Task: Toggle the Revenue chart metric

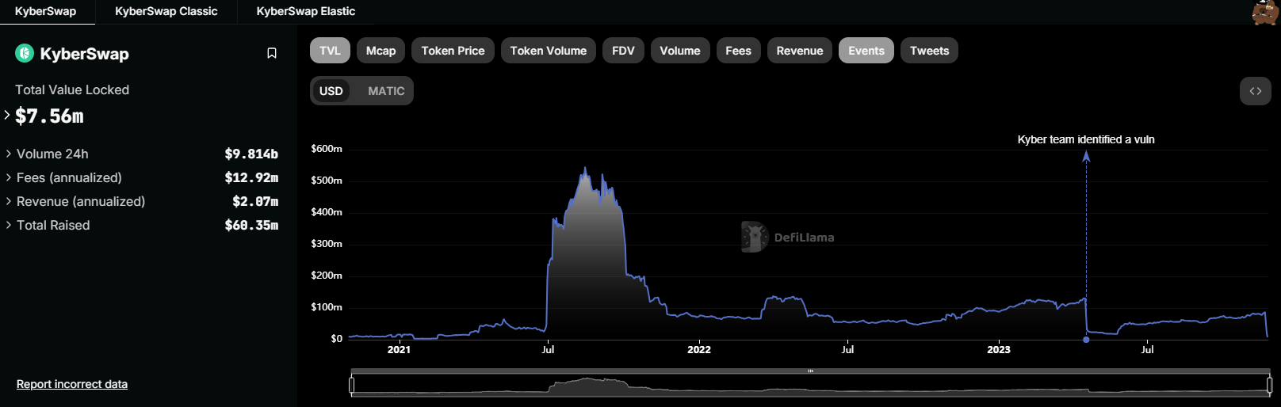Action: tap(800, 51)
